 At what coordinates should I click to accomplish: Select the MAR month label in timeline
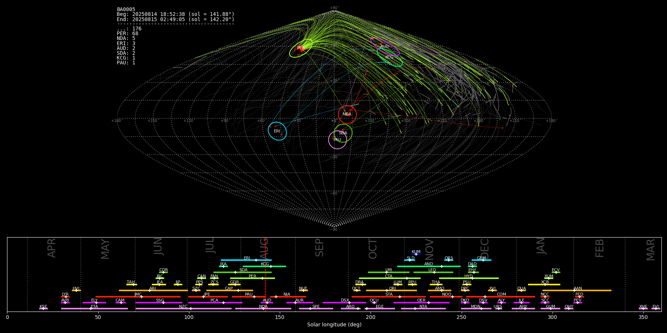point(651,249)
